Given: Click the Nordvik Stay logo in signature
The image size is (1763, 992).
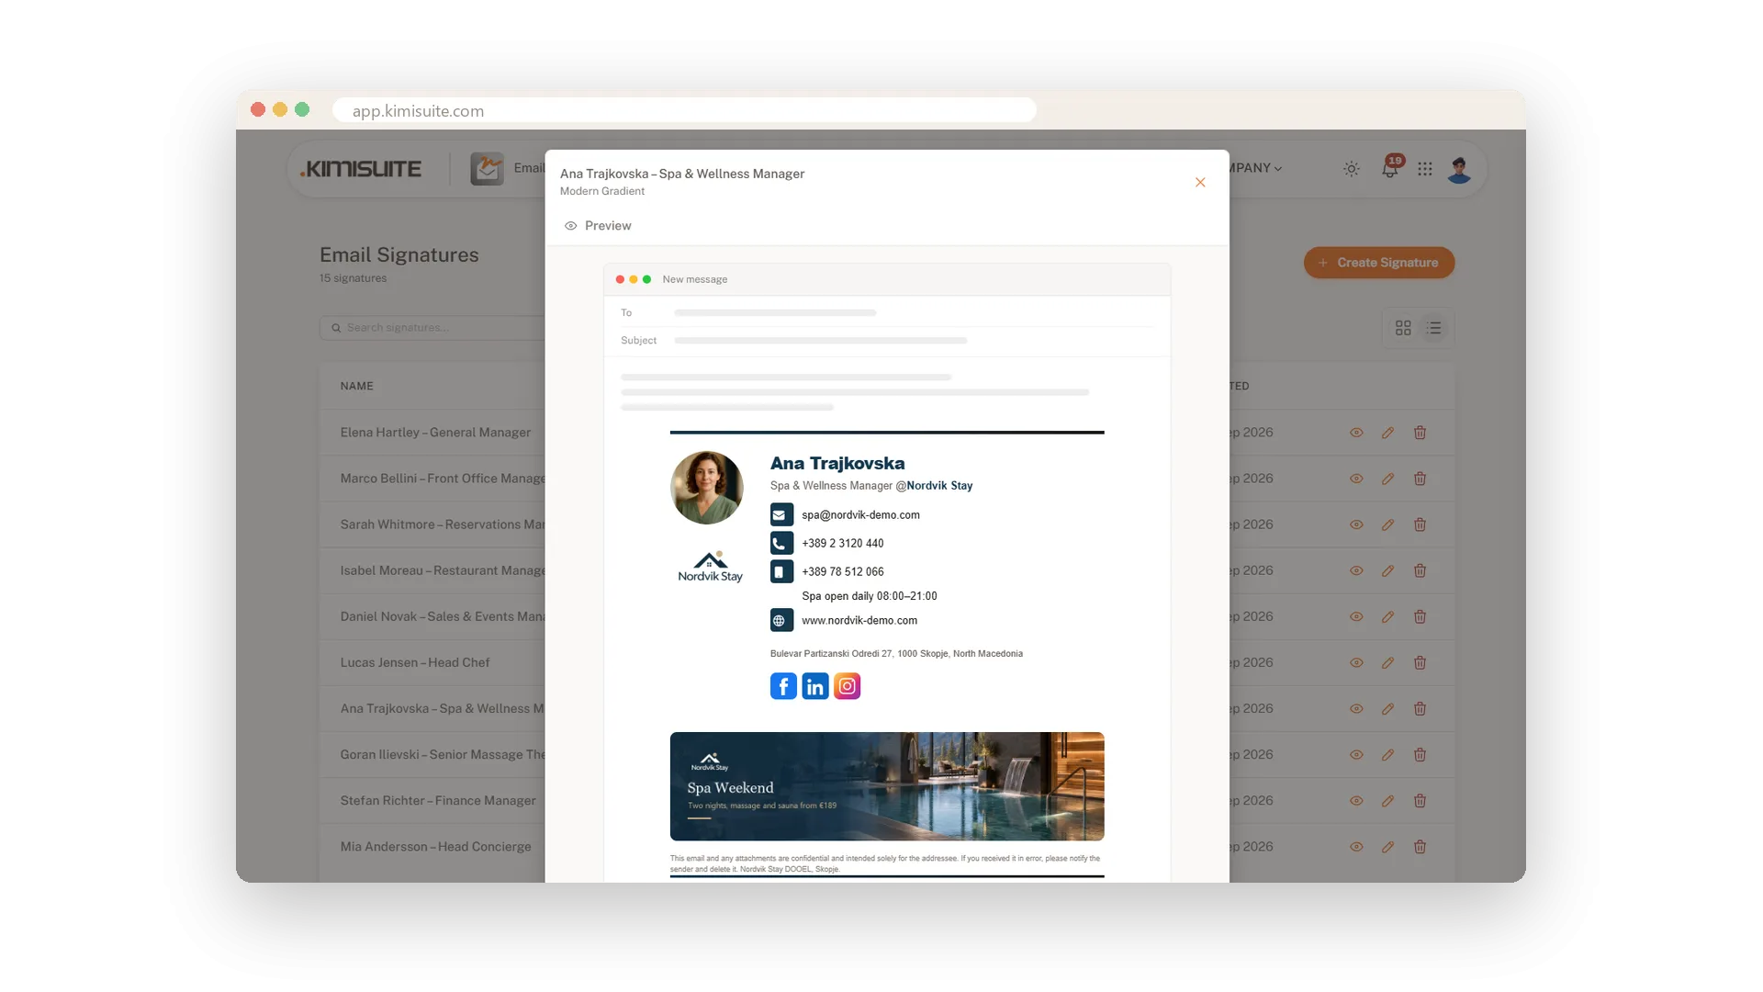Looking at the screenshot, I should click(x=710, y=567).
